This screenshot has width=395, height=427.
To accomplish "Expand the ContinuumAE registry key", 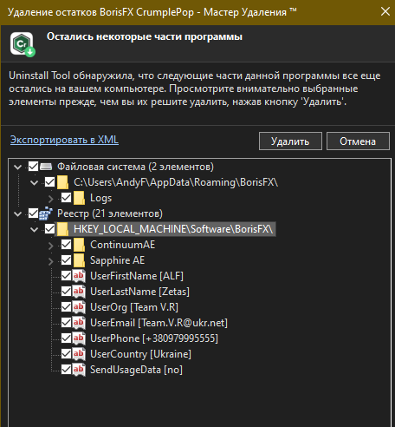I will click(x=51, y=246).
